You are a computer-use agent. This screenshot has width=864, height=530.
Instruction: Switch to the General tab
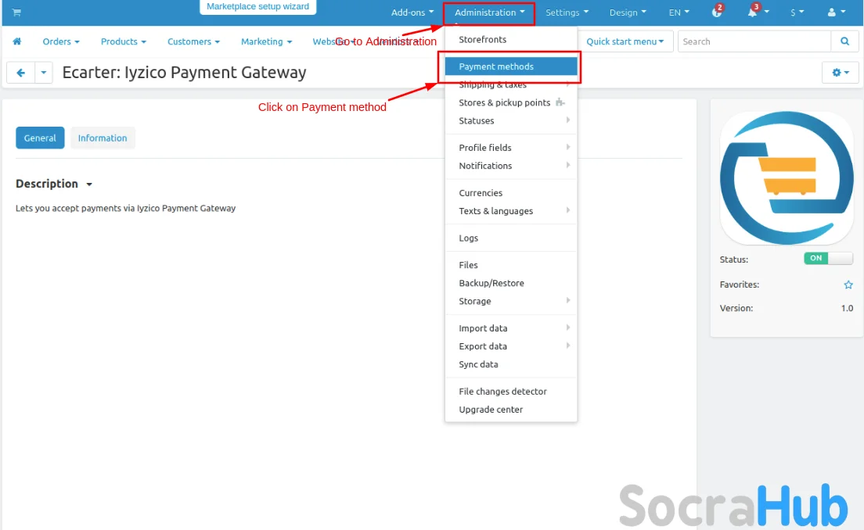coord(40,138)
